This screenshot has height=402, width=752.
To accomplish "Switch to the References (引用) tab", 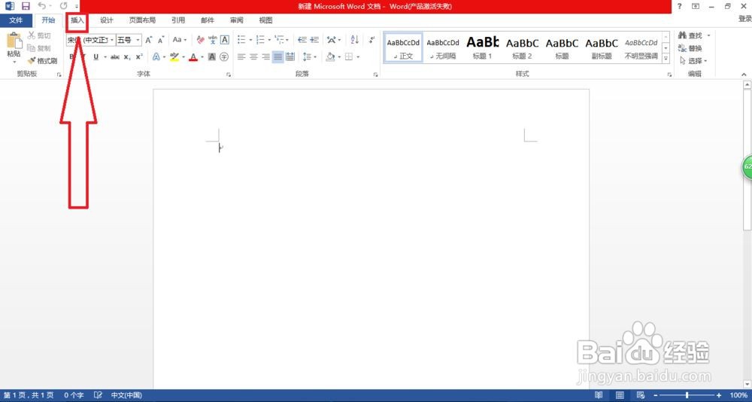I will (x=178, y=20).
